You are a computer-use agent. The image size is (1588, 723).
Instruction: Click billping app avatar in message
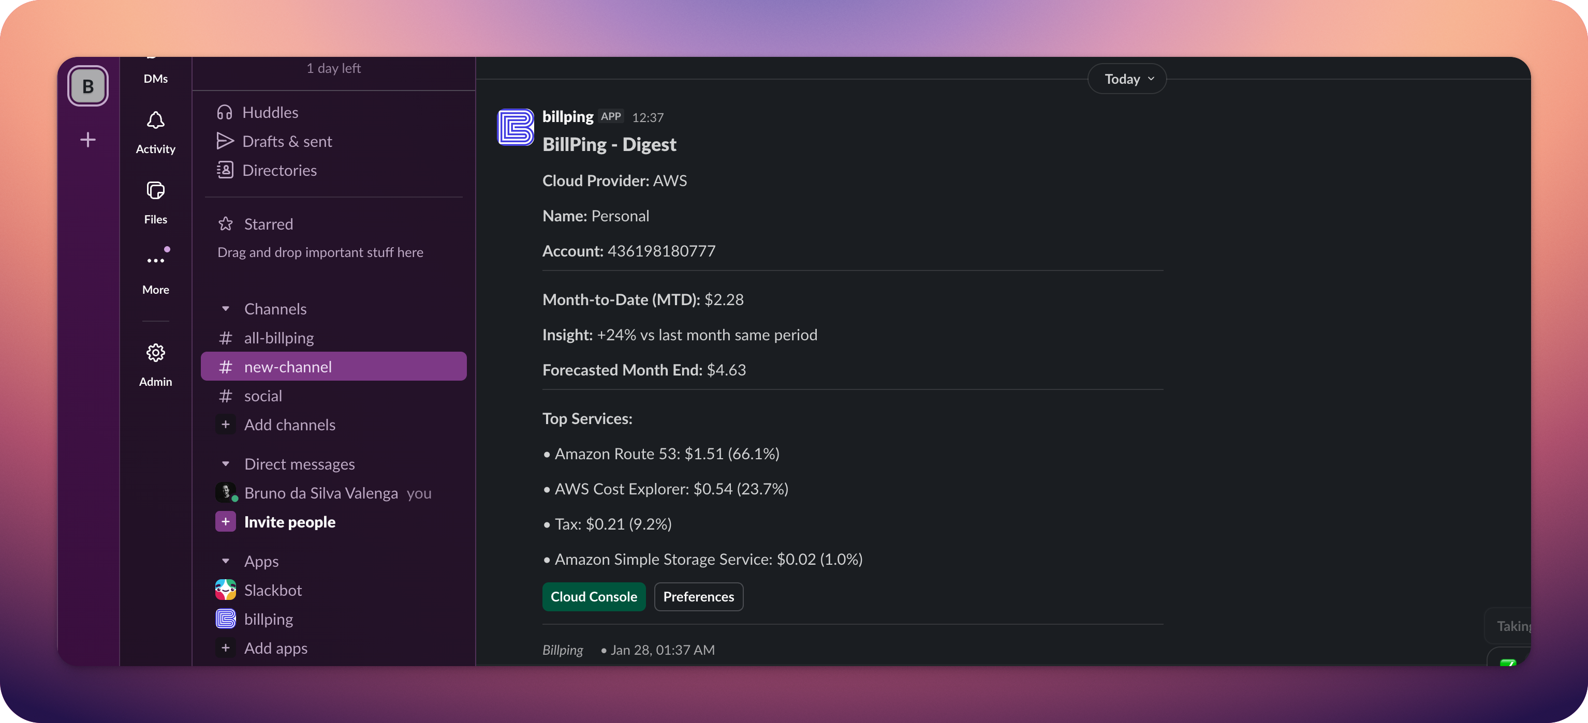pos(516,127)
